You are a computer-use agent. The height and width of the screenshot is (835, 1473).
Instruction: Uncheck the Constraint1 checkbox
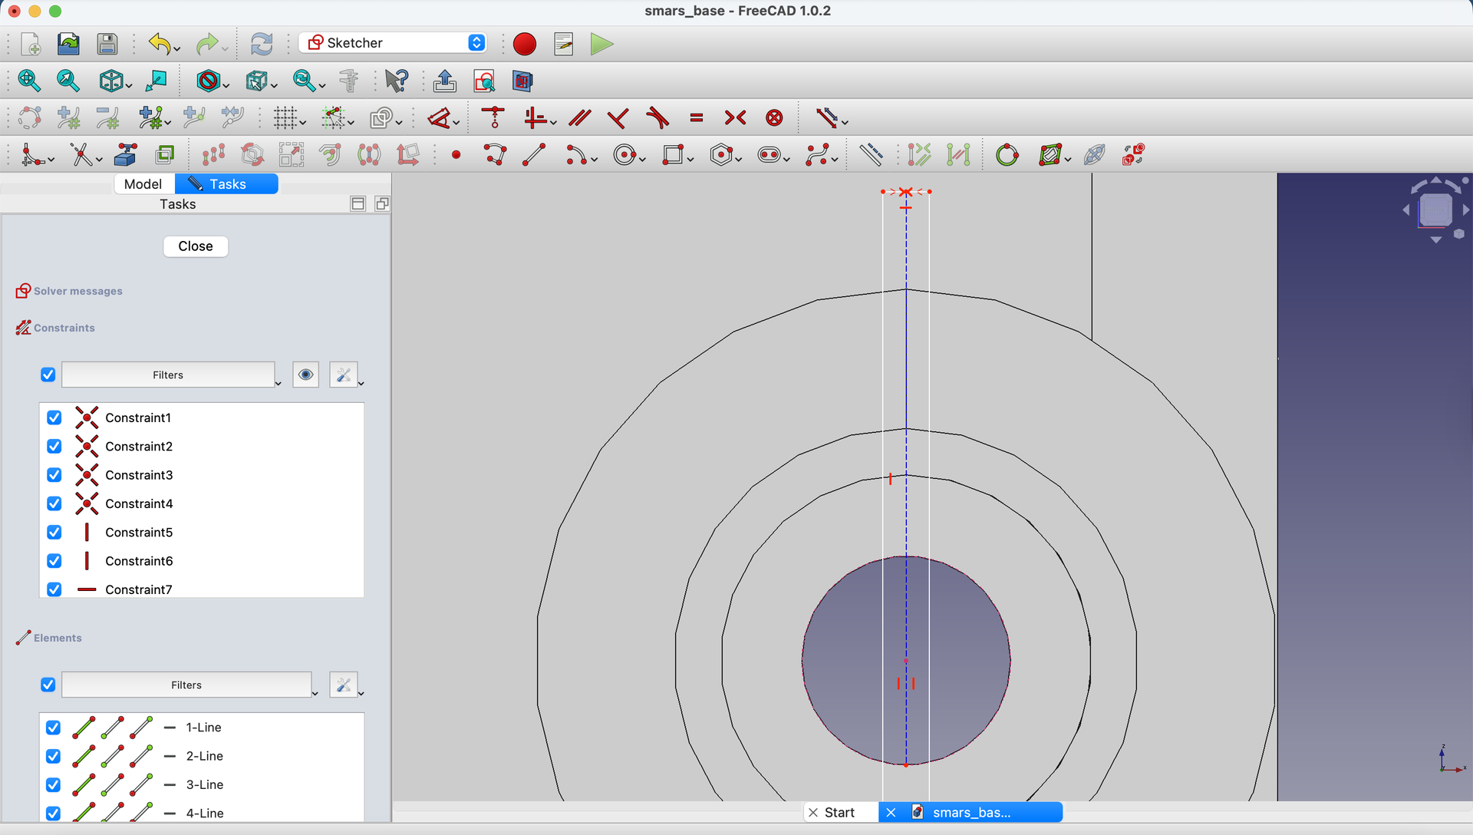[x=54, y=417]
